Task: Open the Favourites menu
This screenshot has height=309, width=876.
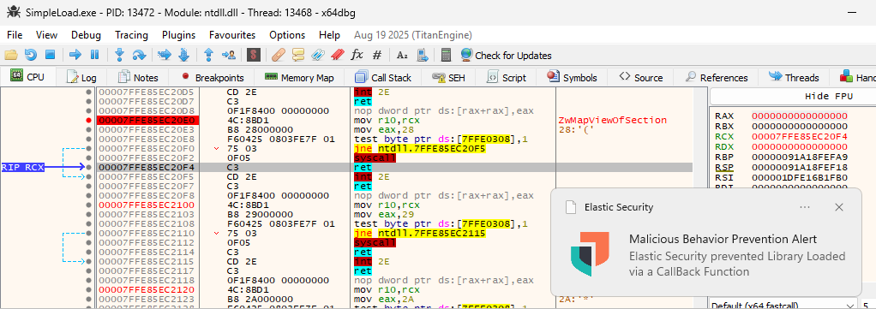Action: (232, 35)
